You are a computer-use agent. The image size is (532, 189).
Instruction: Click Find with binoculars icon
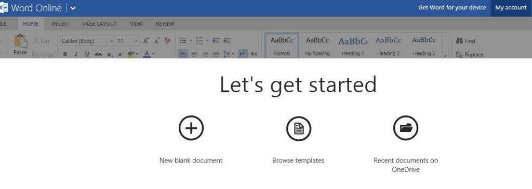(465, 41)
